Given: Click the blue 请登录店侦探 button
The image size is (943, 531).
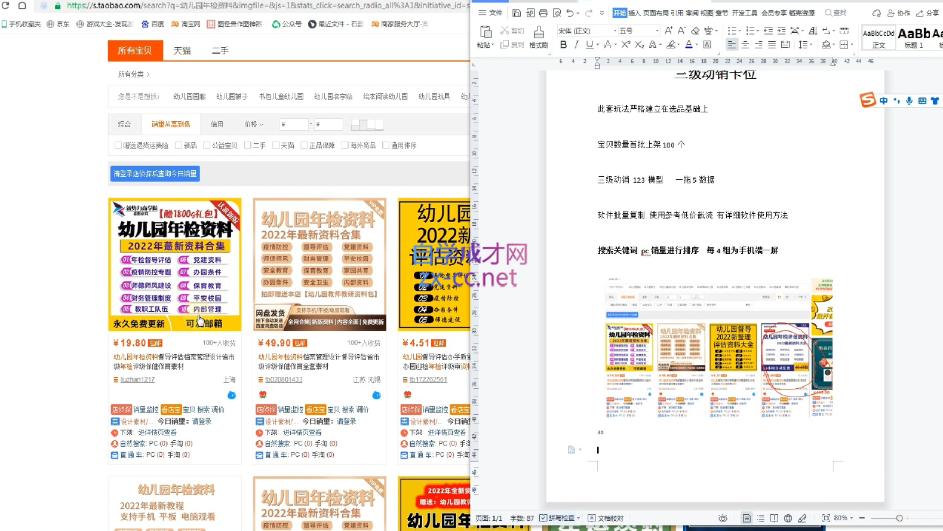Looking at the screenshot, I should 155,174.
